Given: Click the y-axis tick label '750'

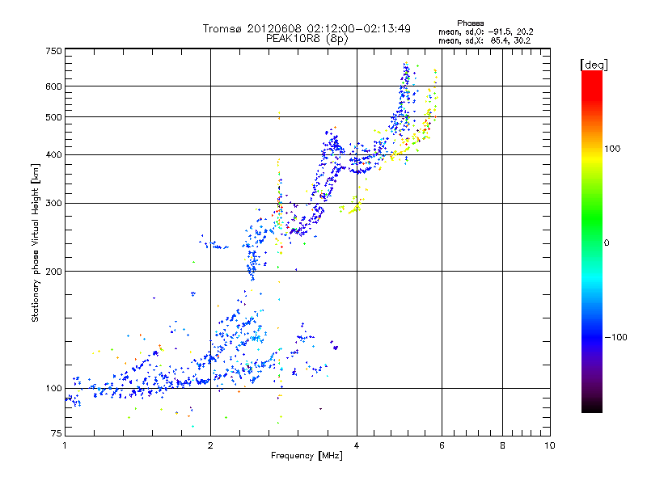Looking at the screenshot, I should [53, 51].
